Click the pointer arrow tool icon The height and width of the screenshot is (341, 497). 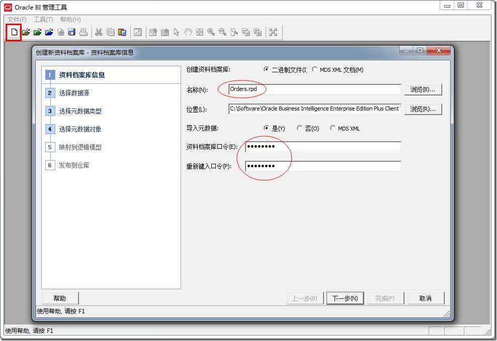click(x=177, y=32)
